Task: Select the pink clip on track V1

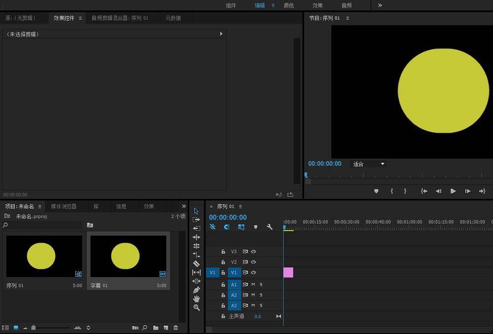Action: [x=288, y=272]
